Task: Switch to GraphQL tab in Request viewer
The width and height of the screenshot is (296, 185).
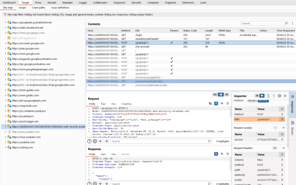Action: pyautogui.click(x=126, y=104)
